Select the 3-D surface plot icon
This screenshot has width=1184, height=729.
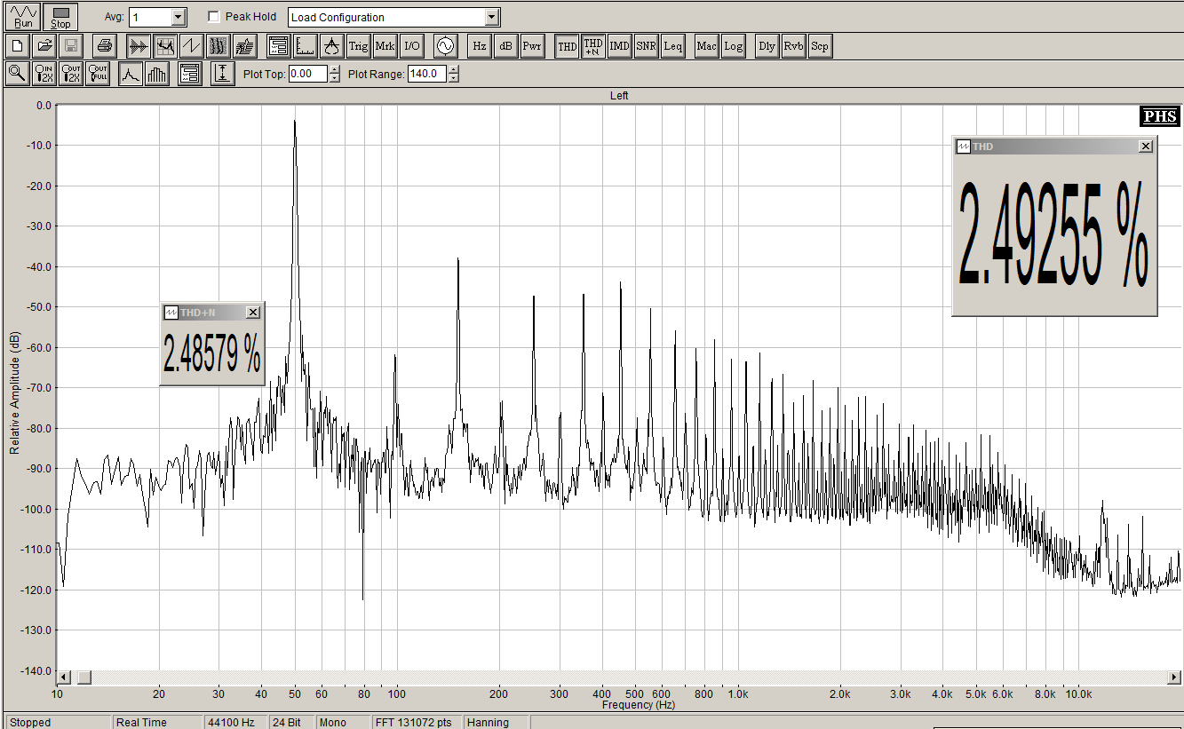(245, 46)
